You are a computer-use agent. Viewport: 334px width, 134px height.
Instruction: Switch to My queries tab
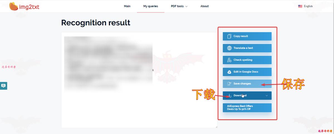tap(151, 6)
